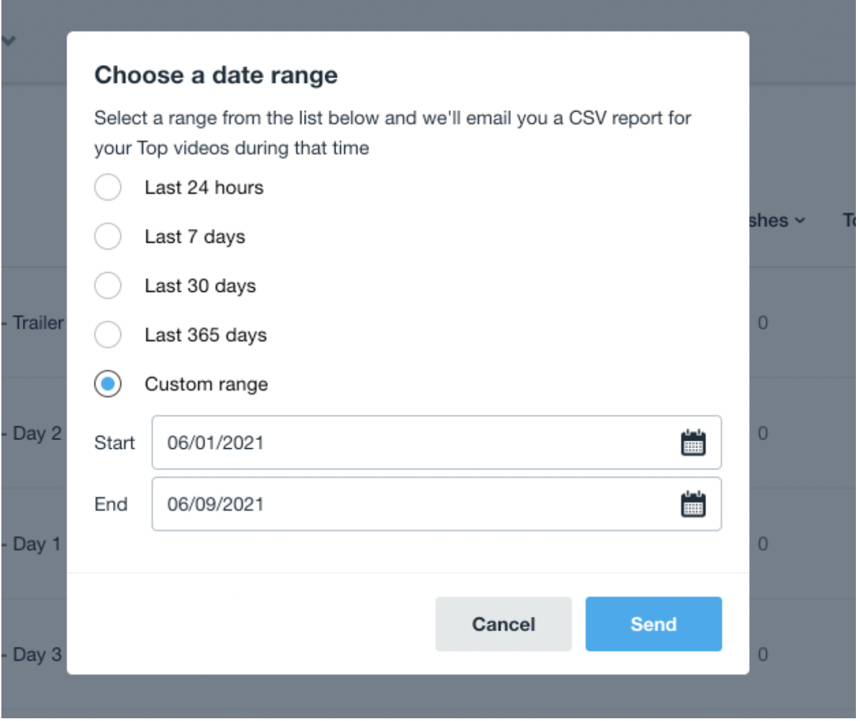Click the "Start" field label
This screenshot has height=721, width=860.
[114, 443]
